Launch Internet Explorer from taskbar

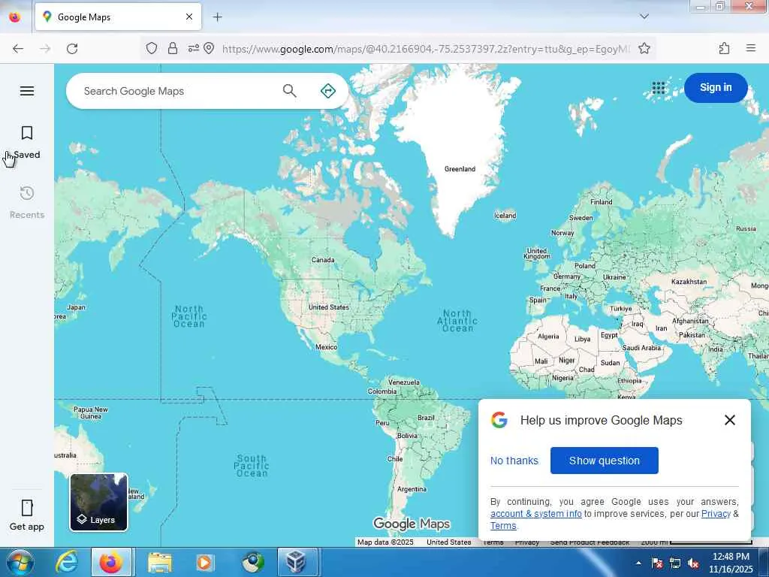(67, 562)
